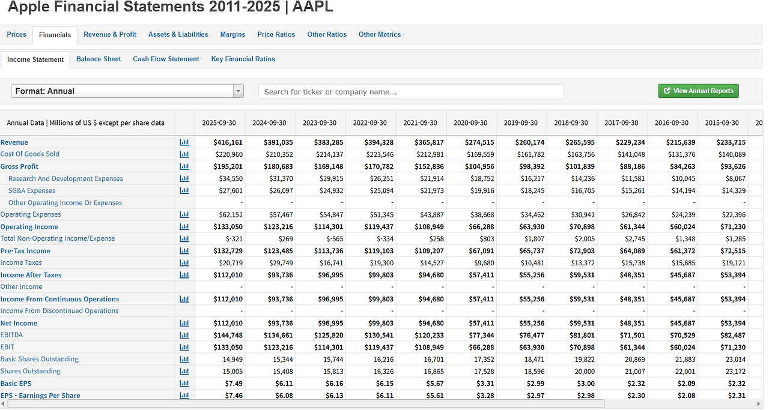
Task: Open chart icon for Shares Outstanding row
Action: tap(184, 371)
